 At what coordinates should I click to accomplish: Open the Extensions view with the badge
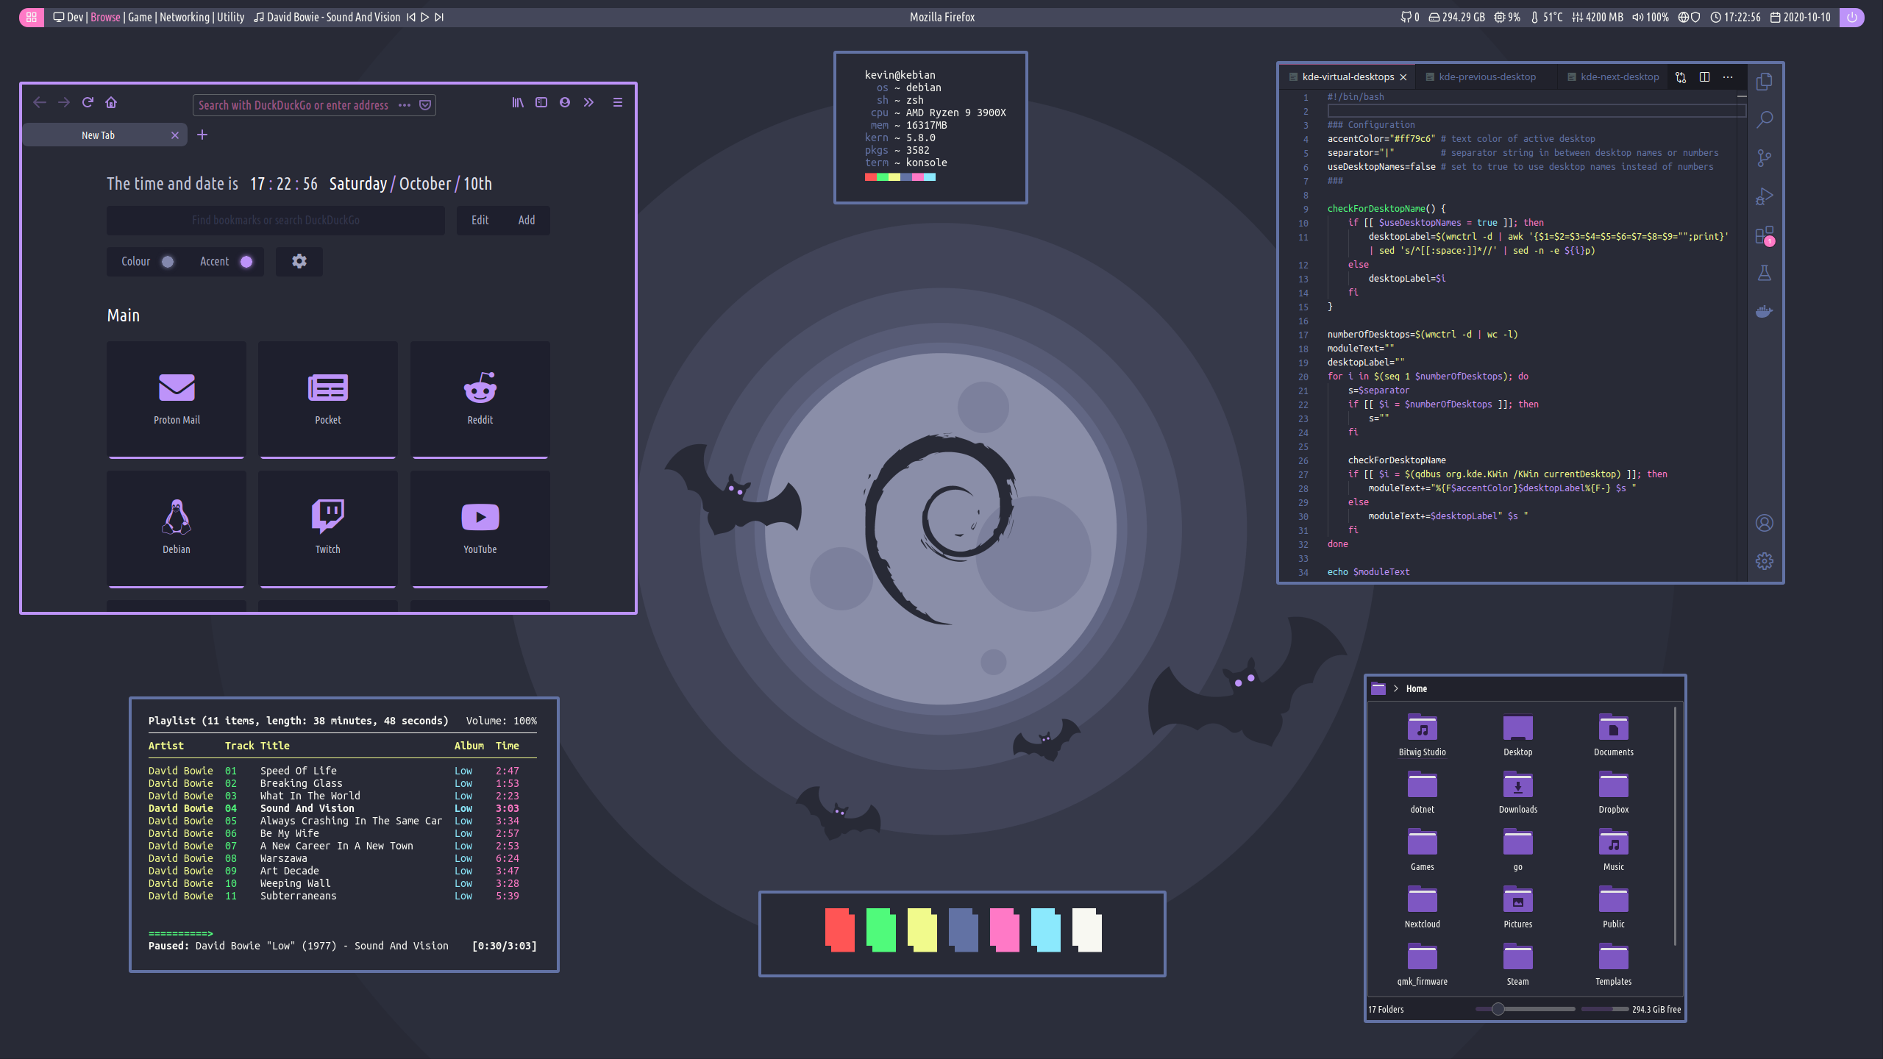coord(1764,235)
